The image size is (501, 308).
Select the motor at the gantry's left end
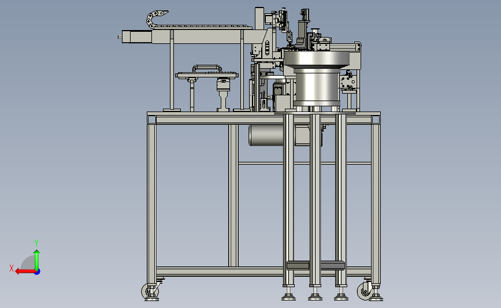136,37
